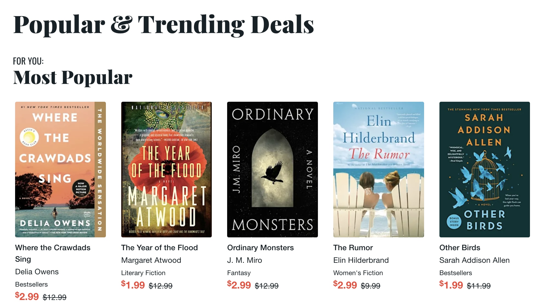This screenshot has width=536, height=303.
Task: Click The Year of the Flood title
Action: click(159, 247)
